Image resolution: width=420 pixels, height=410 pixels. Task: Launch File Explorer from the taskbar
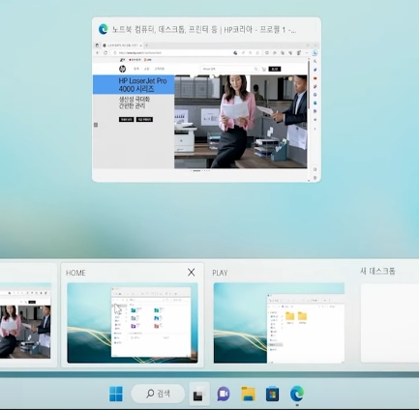click(x=248, y=394)
